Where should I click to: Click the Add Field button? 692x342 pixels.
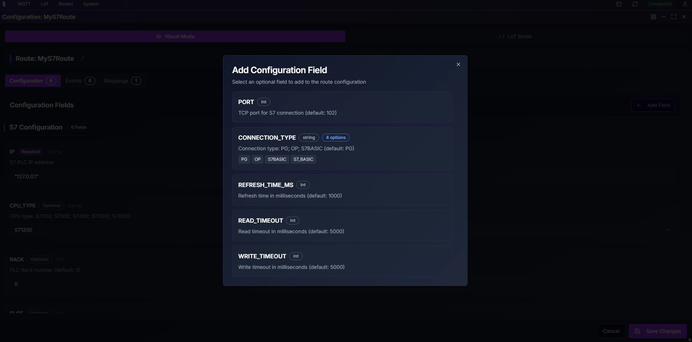tap(653, 105)
